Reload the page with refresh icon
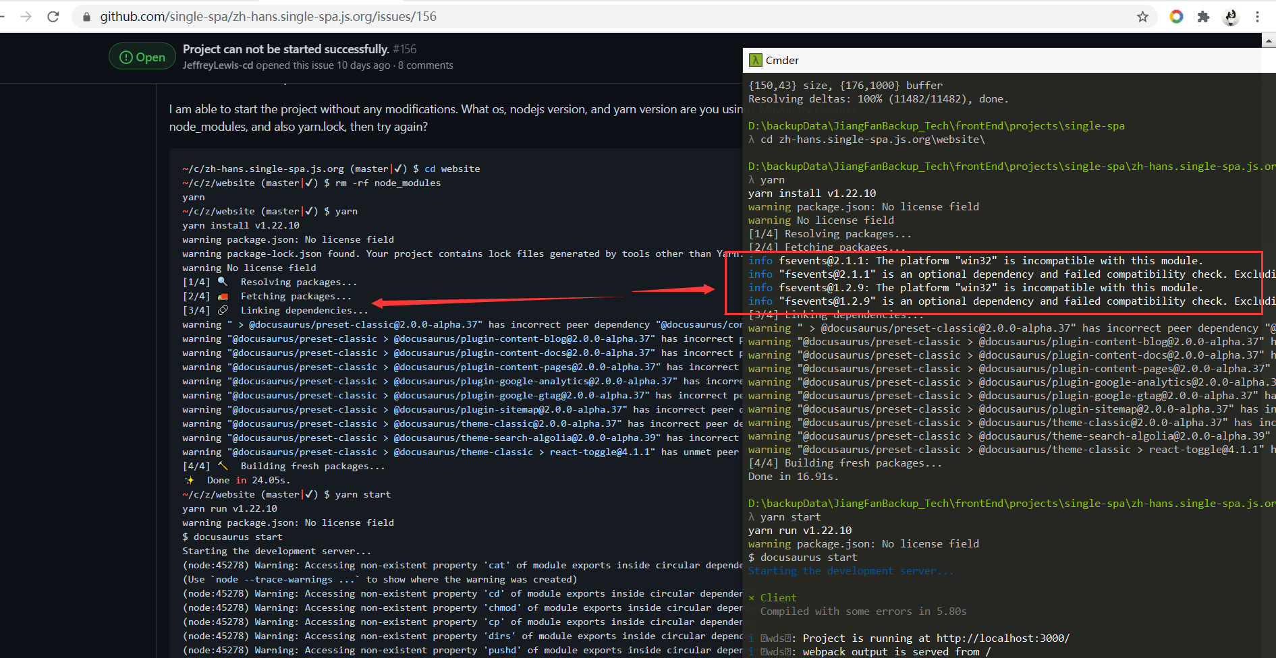Viewport: 1276px width, 658px height. click(x=53, y=16)
